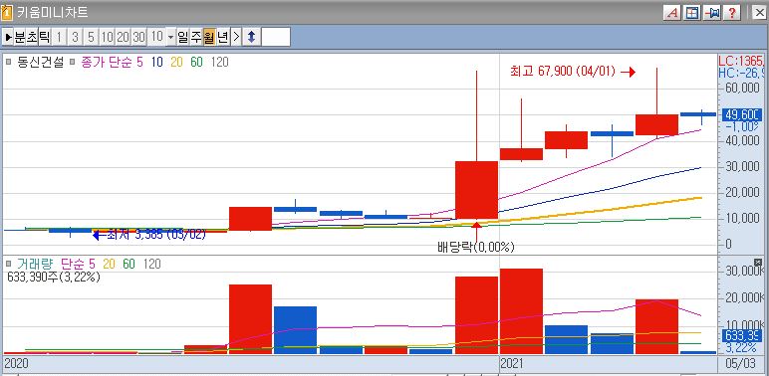Toggle the highlighted 월 monthly button

pyautogui.click(x=208, y=37)
